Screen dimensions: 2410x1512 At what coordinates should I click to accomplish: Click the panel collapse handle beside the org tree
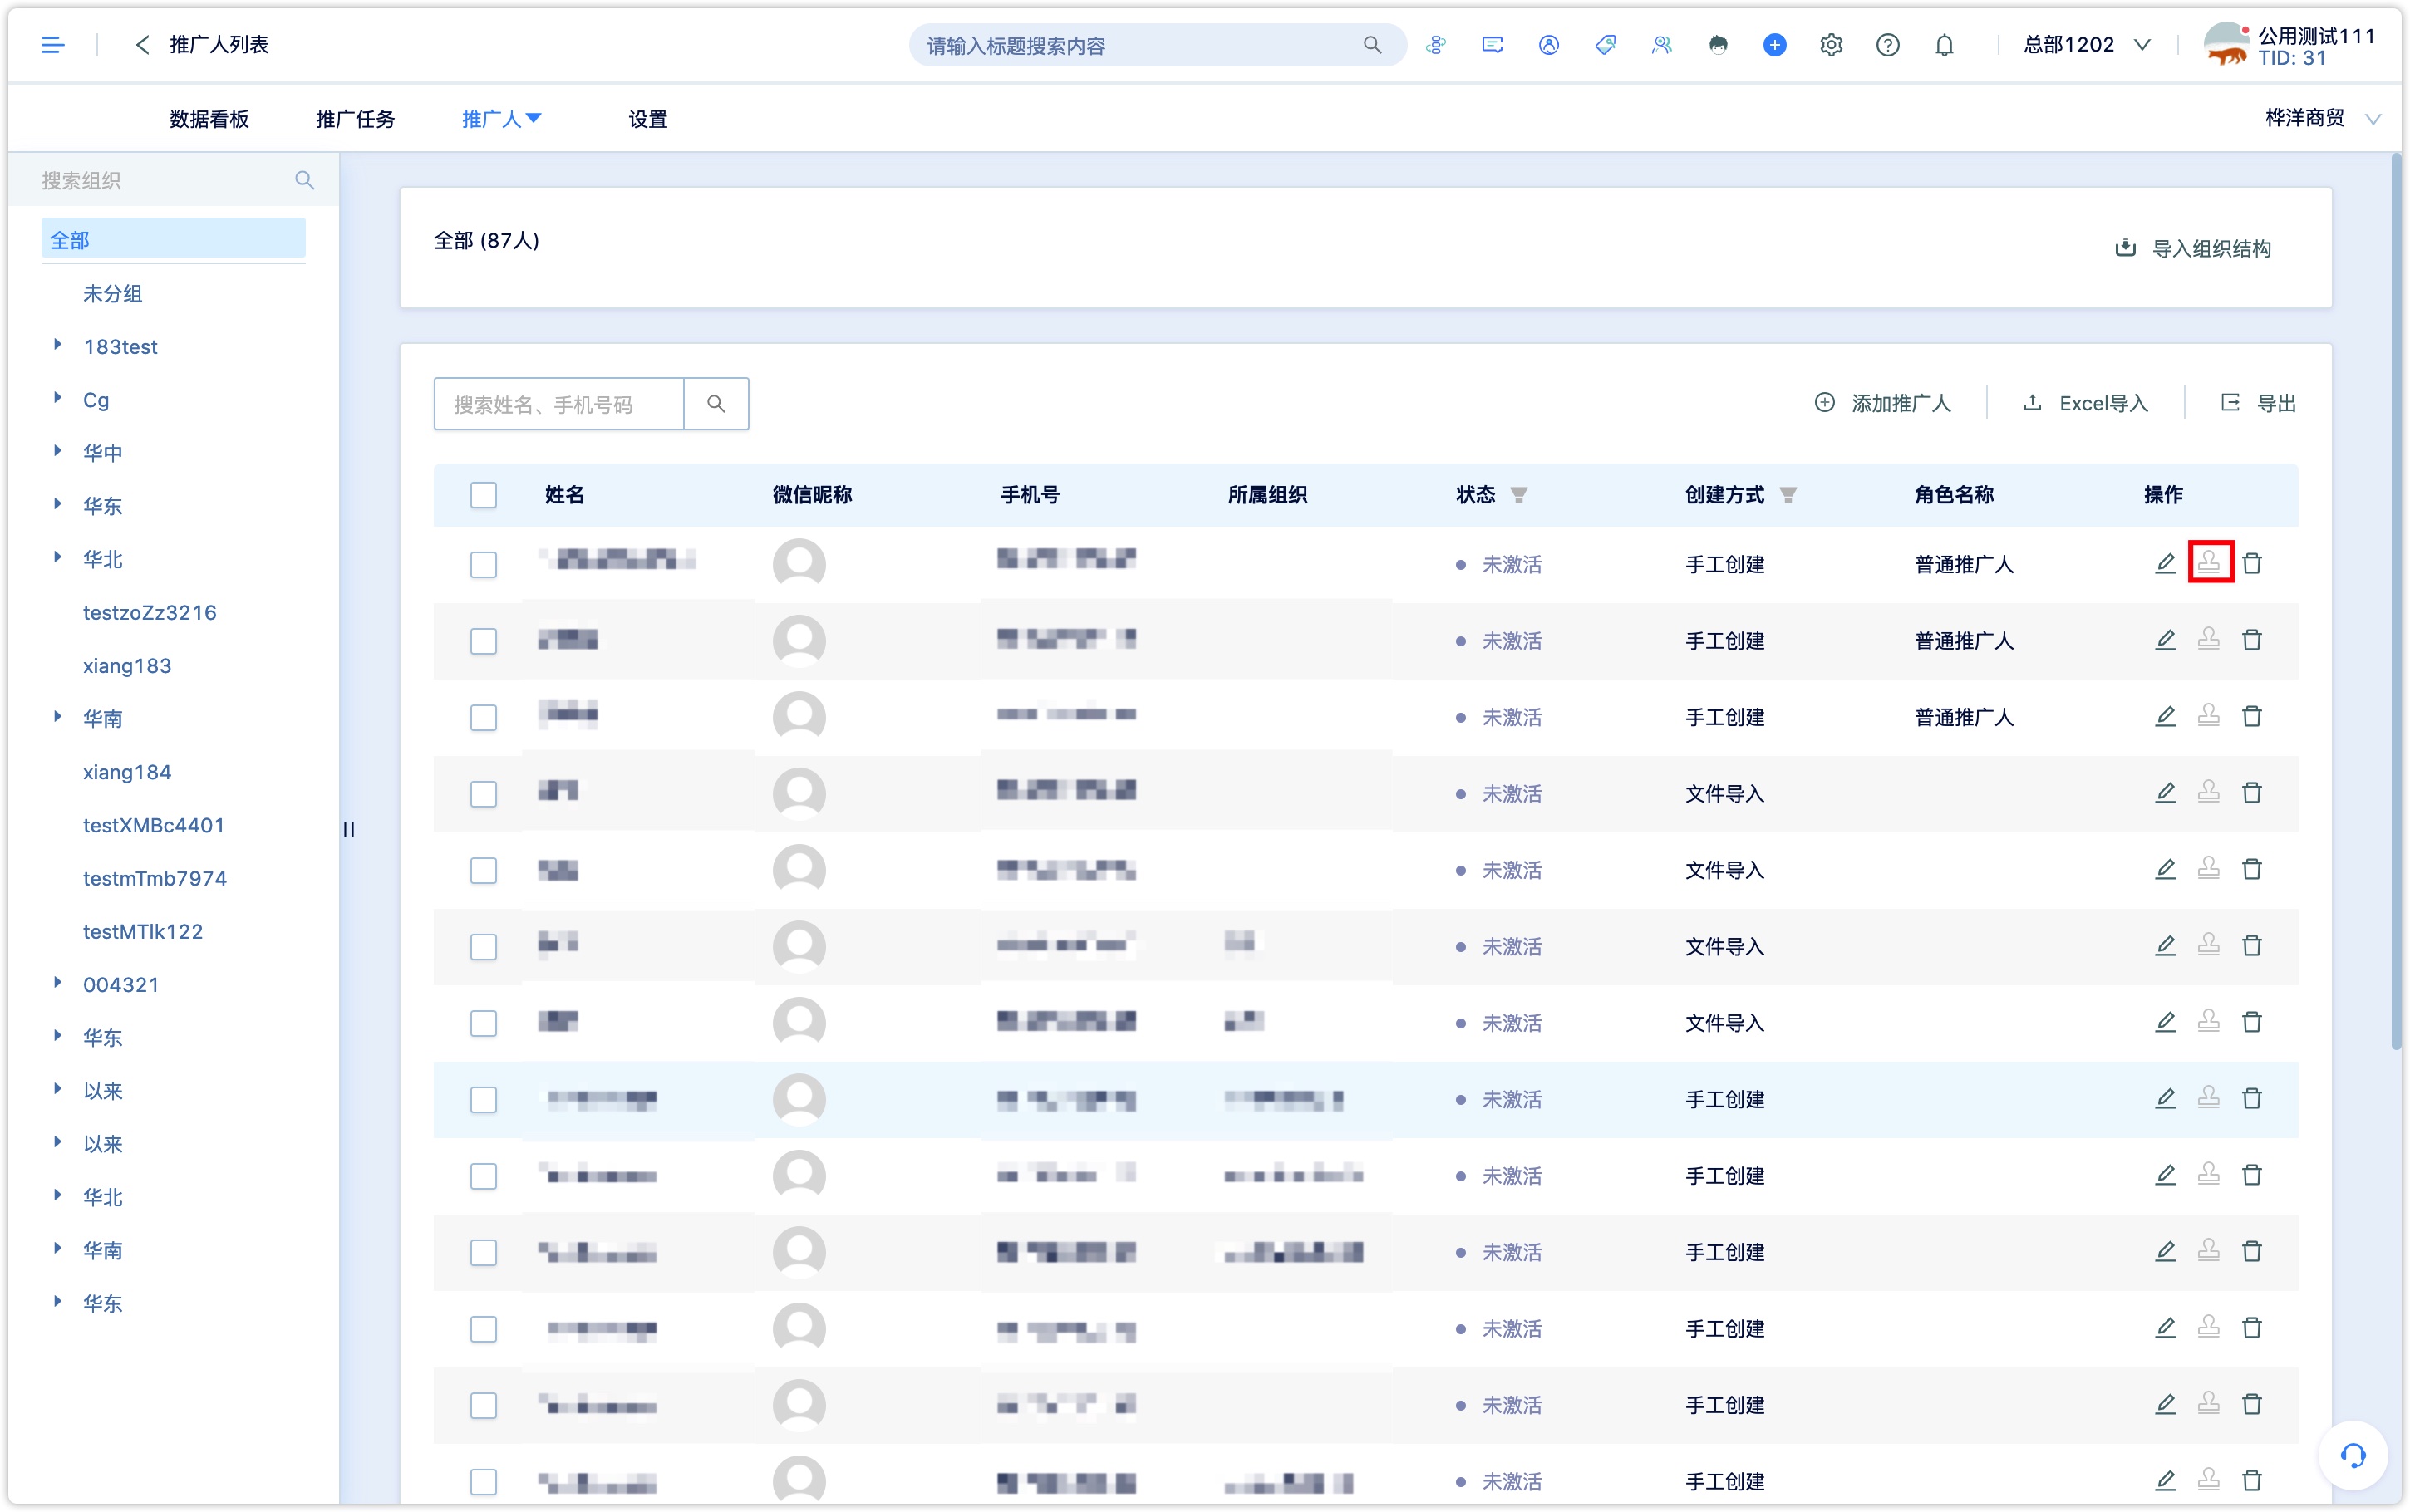click(x=349, y=829)
